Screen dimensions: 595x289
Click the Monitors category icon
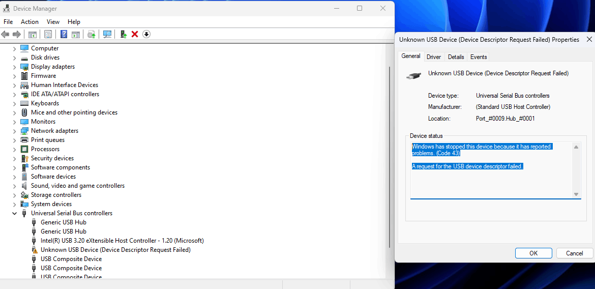click(24, 122)
